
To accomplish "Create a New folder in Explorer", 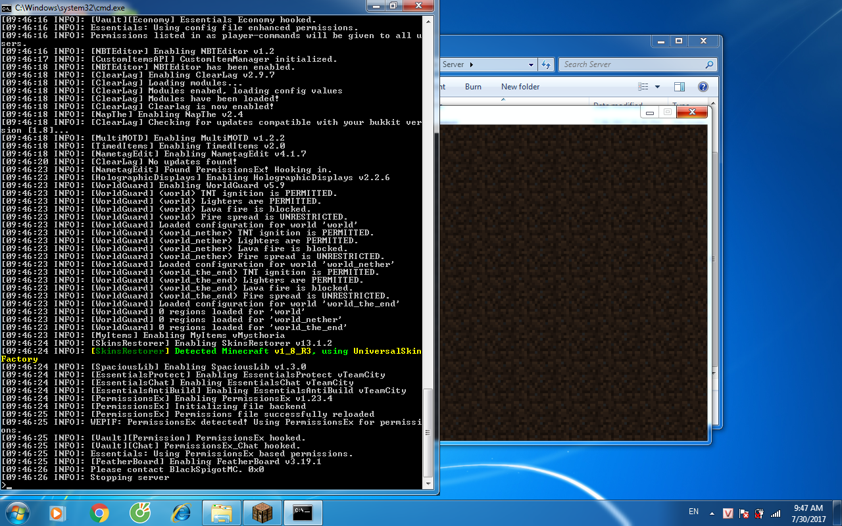I will (x=520, y=87).
